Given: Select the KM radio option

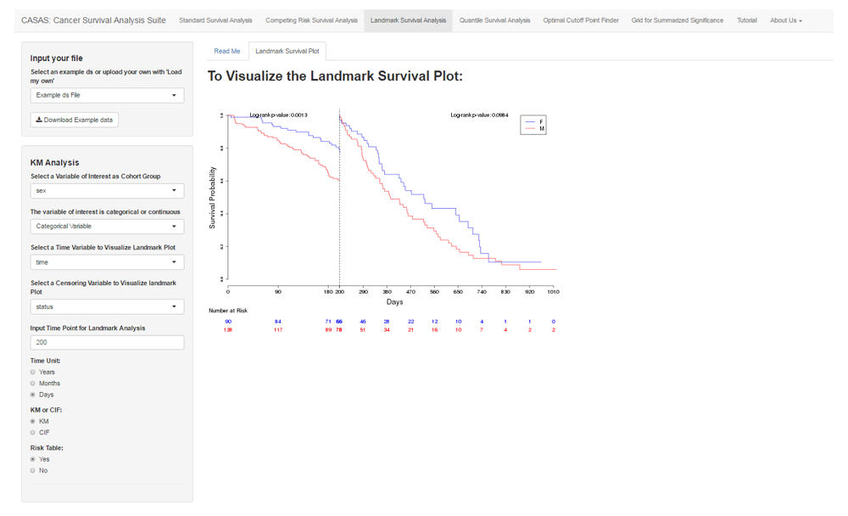Looking at the screenshot, I should [x=33, y=421].
